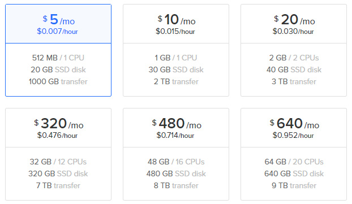This screenshot has width=352, height=204.
Task: Click the $0.015/hour rate label
Action: click(x=175, y=31)
